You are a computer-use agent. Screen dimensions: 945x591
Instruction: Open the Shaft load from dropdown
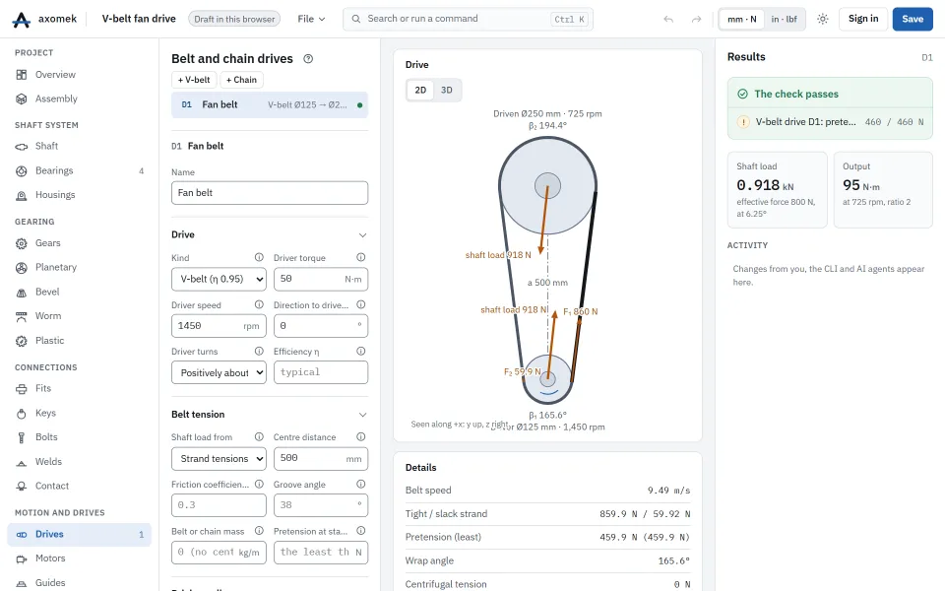coord(219,459)
